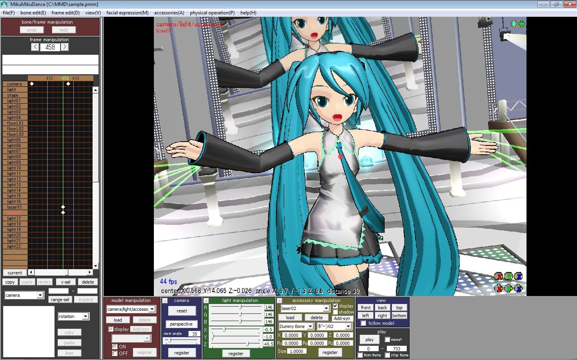Open the physical operation(P) menu
This screenshot has width=577, height=360.
(212, 13)
